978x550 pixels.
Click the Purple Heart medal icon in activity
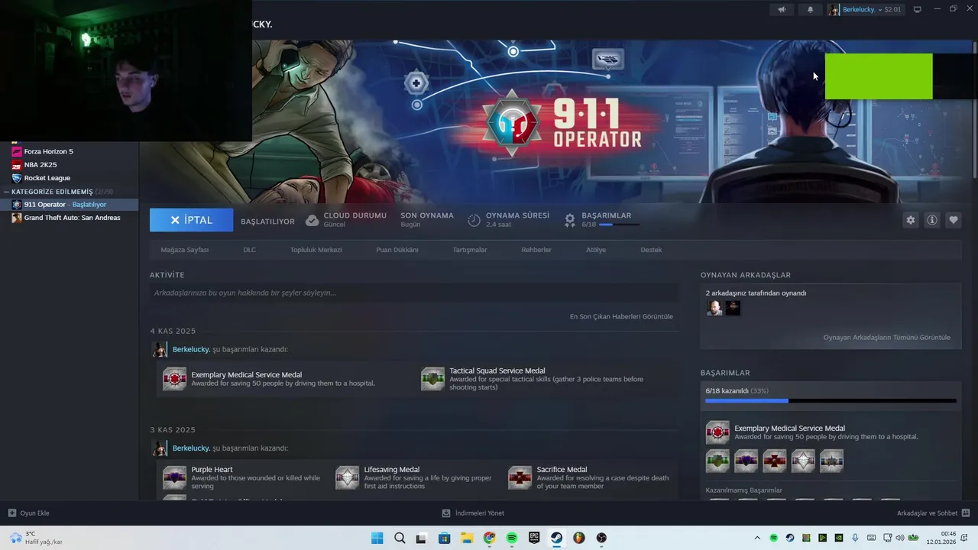[174, 478]
